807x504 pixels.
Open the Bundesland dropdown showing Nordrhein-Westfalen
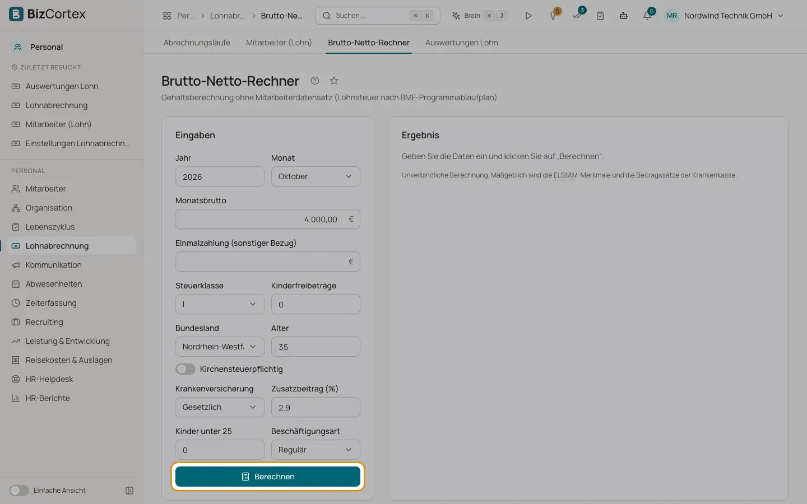(x=220, y=347)
